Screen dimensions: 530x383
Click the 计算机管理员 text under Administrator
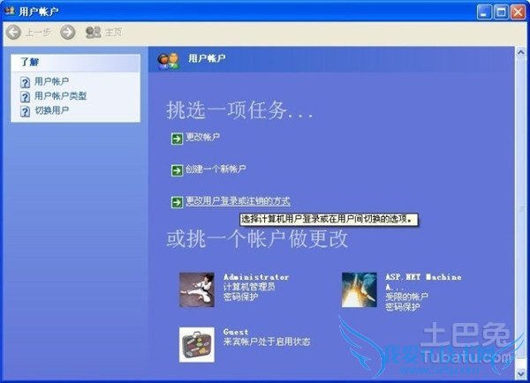(x=249, y=287)
